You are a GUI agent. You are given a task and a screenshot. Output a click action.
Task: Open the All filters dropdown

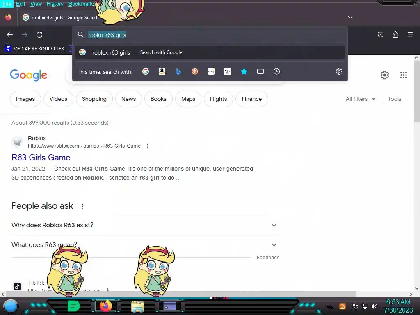pos(360,99)
